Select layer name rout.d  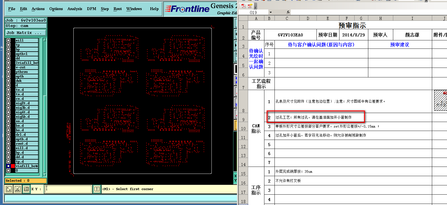pyautogui.click(x=27, y=144)
